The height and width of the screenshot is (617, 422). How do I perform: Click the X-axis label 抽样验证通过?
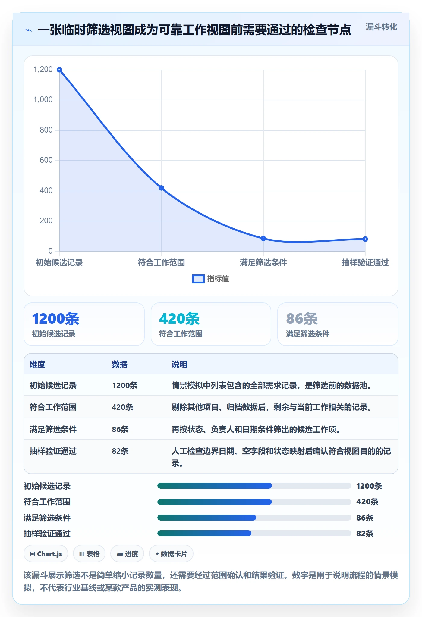tap(365, 263)
